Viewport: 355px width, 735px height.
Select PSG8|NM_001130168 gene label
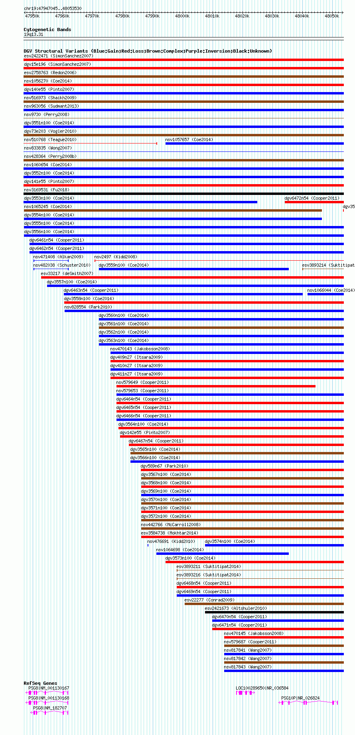coord(49,698)
